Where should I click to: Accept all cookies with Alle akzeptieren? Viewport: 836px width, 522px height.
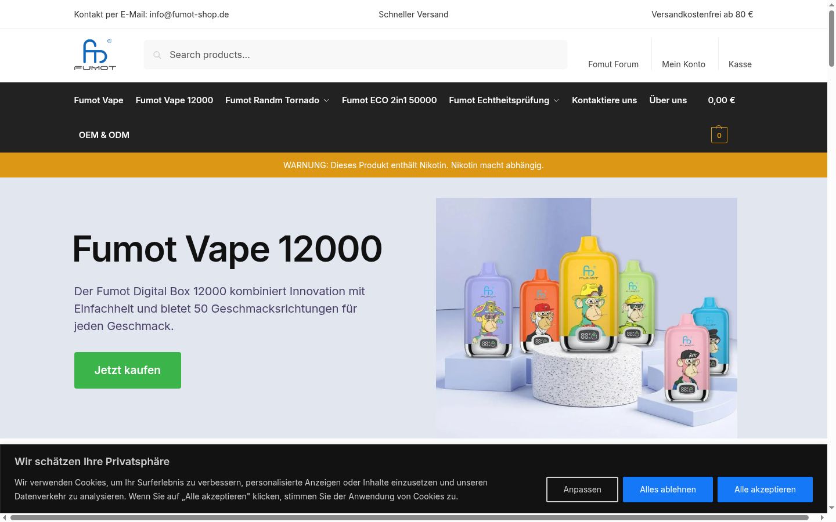[x=765, y=490]
